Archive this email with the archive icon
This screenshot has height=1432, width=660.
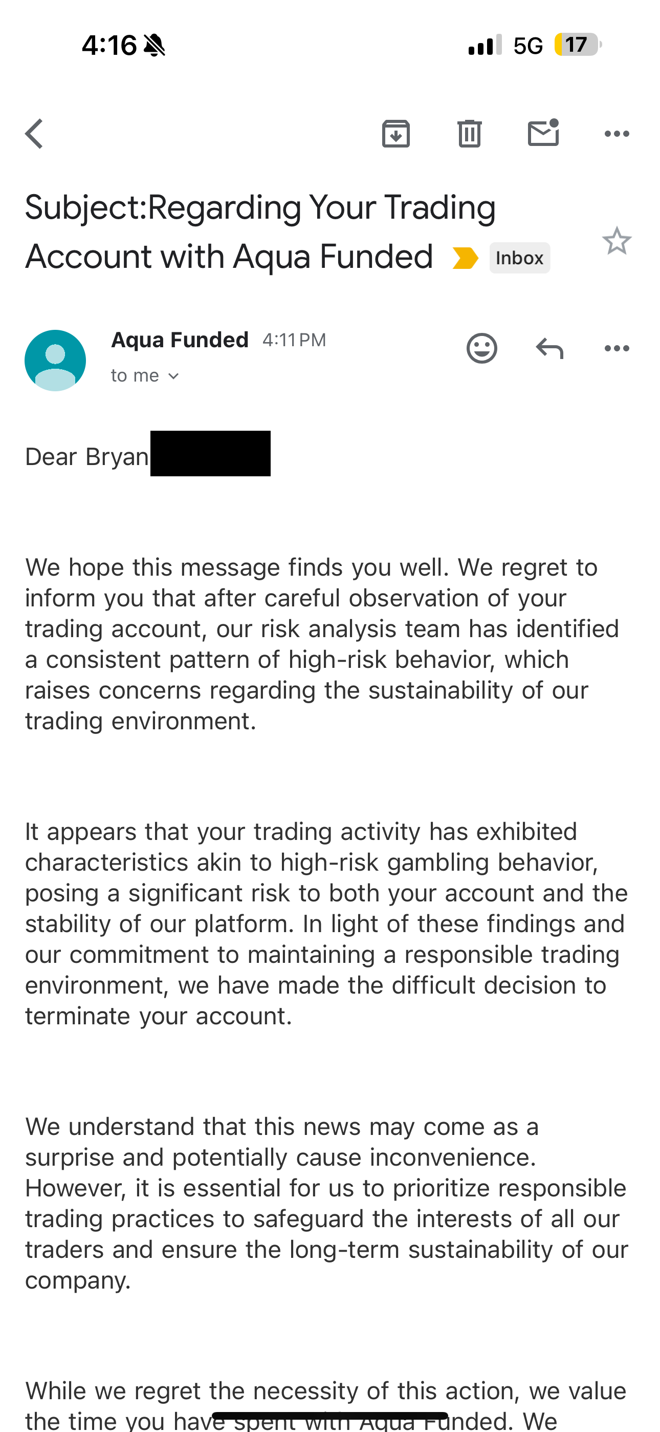click(396, 134)
